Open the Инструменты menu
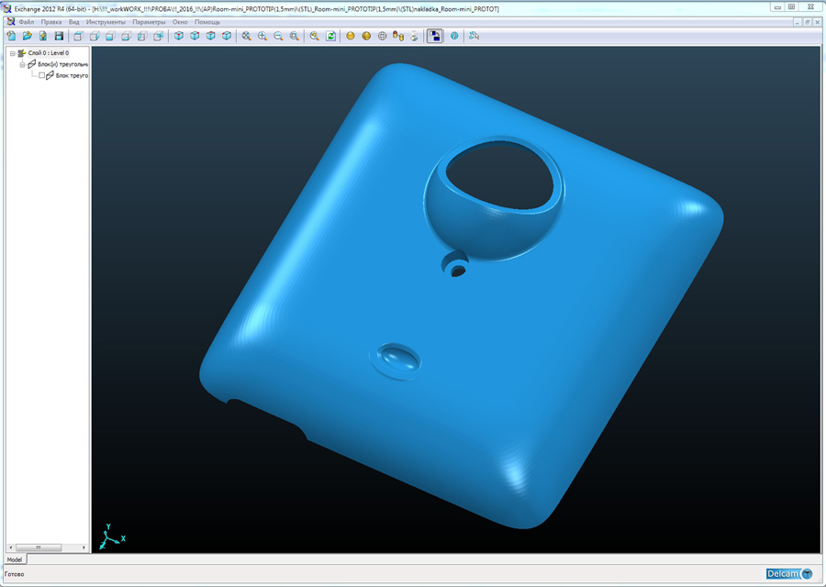This screenshot has width=826, height=587. [106, 22]
